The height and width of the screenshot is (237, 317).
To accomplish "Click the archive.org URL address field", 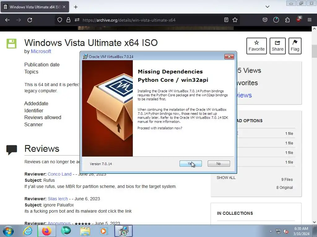I will pos(129,20).
